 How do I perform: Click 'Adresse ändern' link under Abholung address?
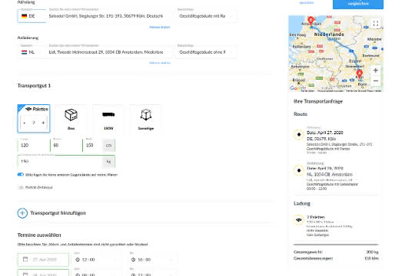[x=160, y=27]
